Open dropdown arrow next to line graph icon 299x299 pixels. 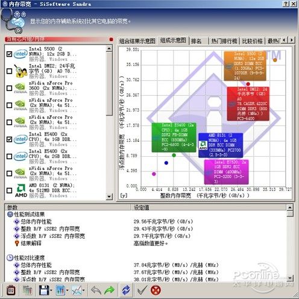point(83,291)
